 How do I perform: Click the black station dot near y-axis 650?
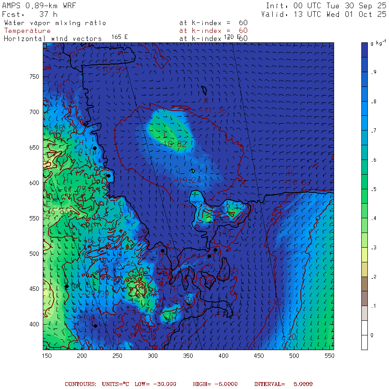tap(95, 148)
